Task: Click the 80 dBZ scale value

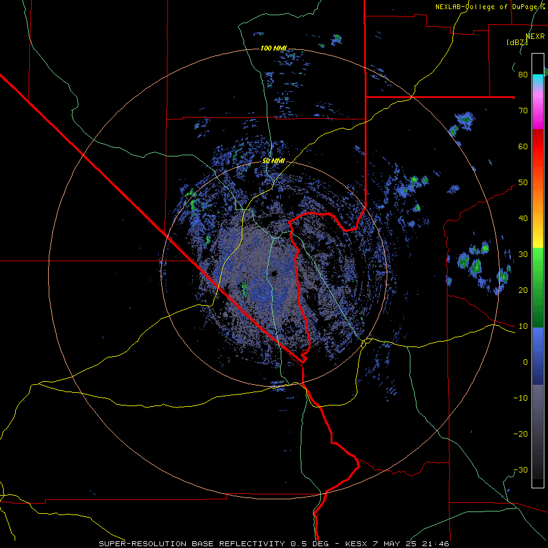Action: click(x=523, y=75)
